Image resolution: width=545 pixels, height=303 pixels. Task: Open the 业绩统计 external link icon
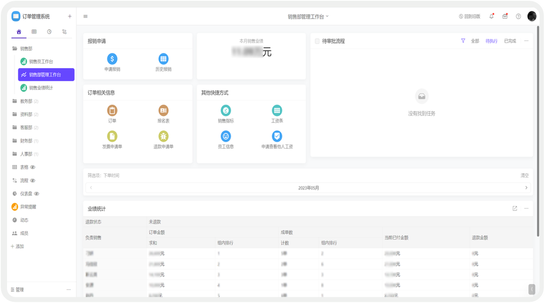click(x=514, y=208)
